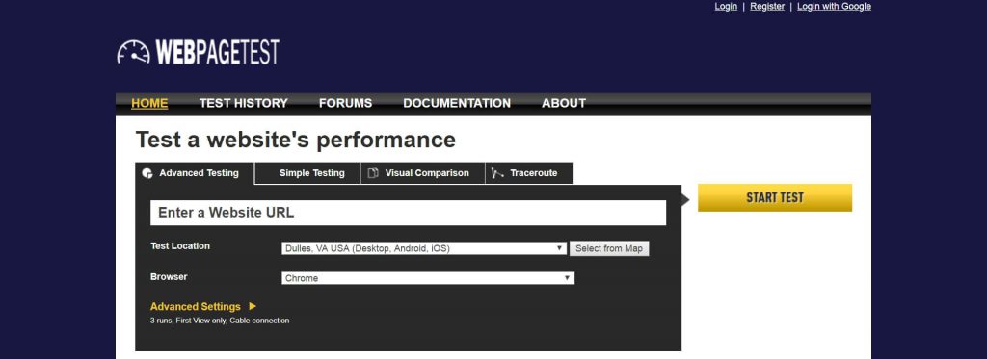The image size is (987, 359).
Task: Open the Browser dropdown showing Chrome
Action: [428, 278]
